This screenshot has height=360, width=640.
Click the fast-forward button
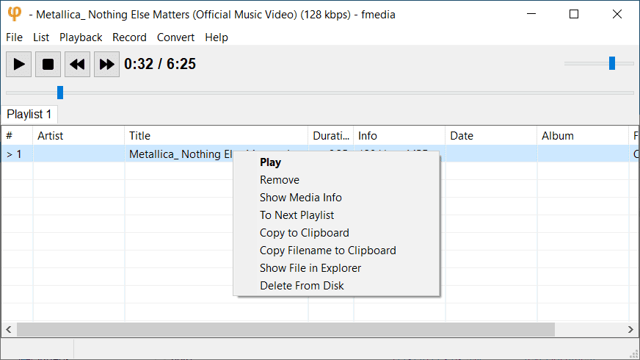[107, 64]
